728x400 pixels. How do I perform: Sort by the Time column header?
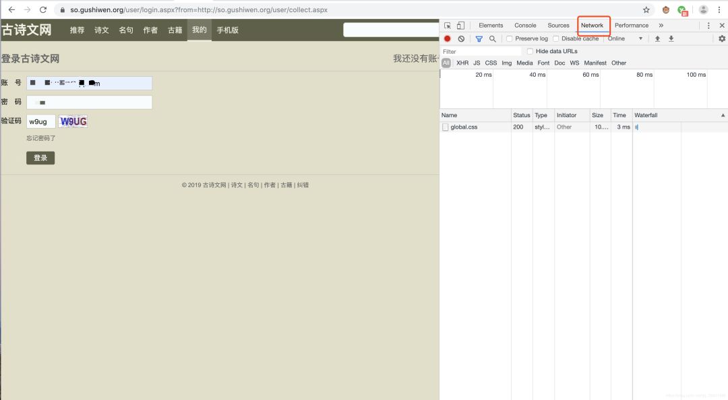tap(621, 115)
